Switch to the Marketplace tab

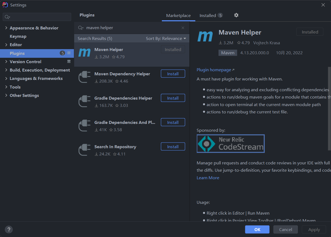point(178,15)
